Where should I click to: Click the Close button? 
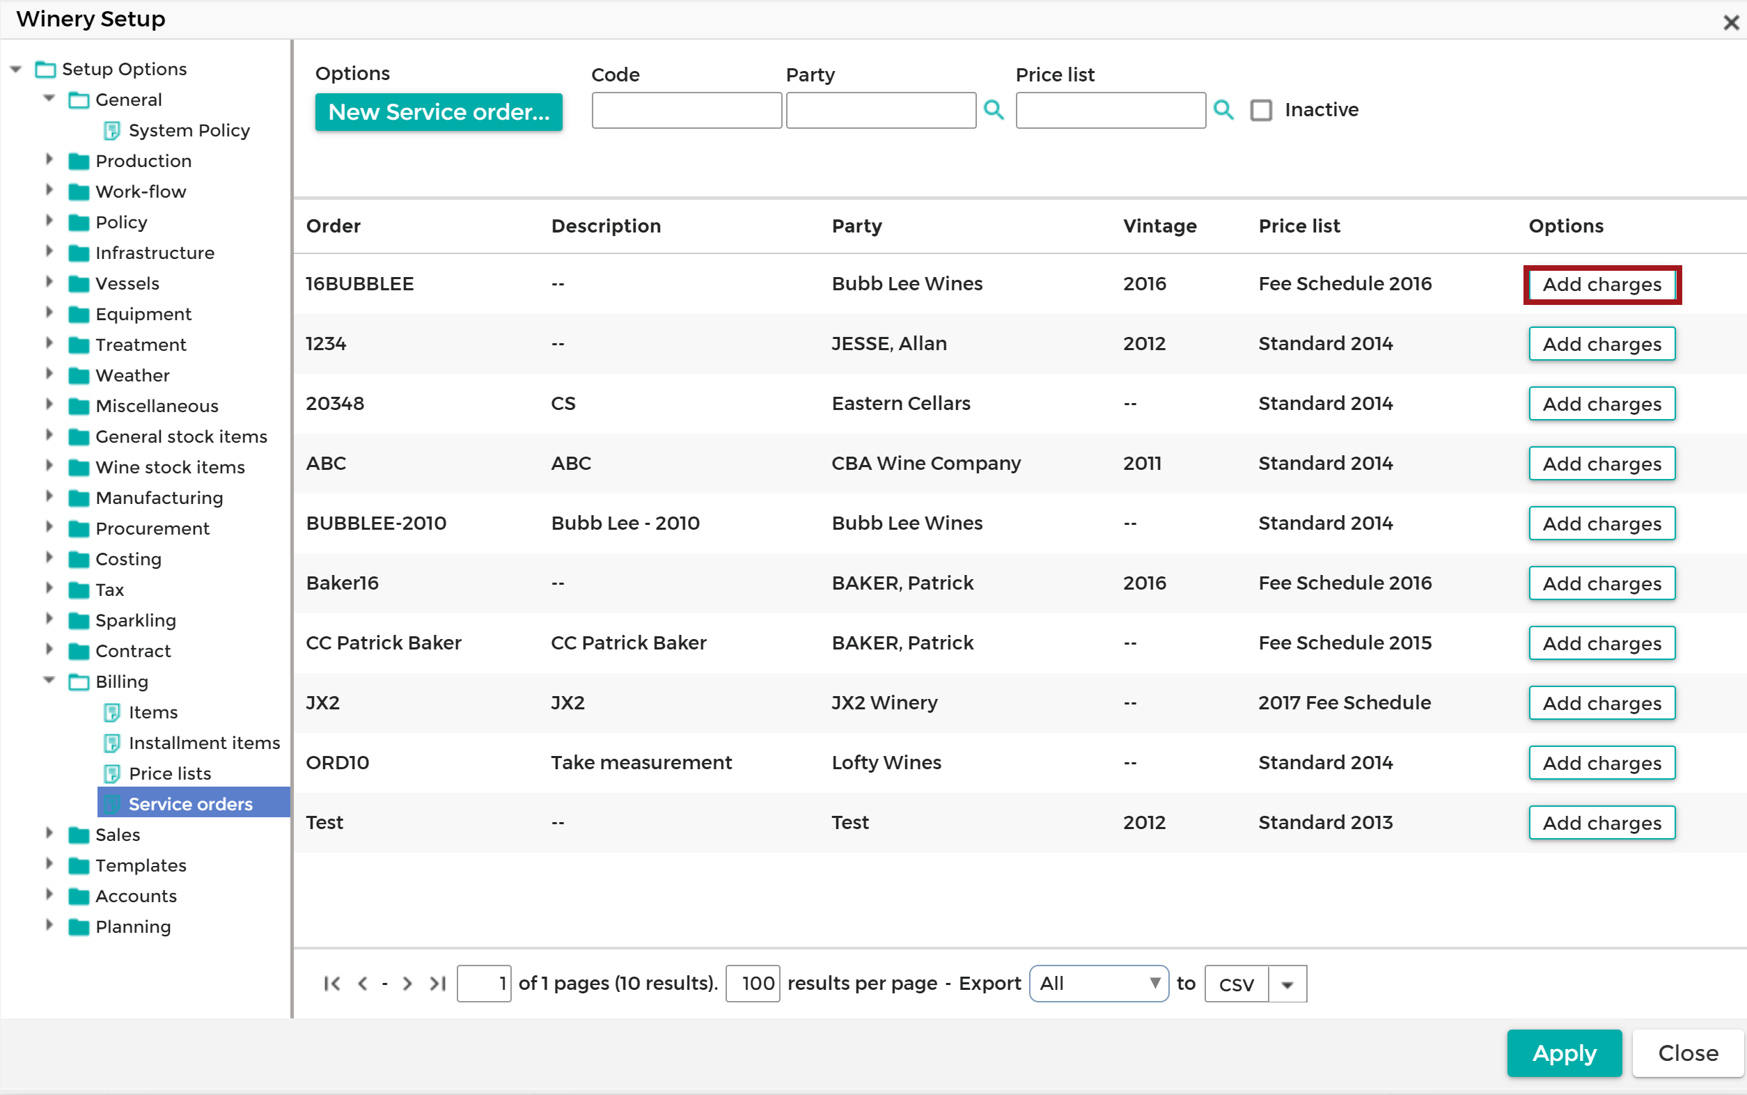click(1688, 1053)
